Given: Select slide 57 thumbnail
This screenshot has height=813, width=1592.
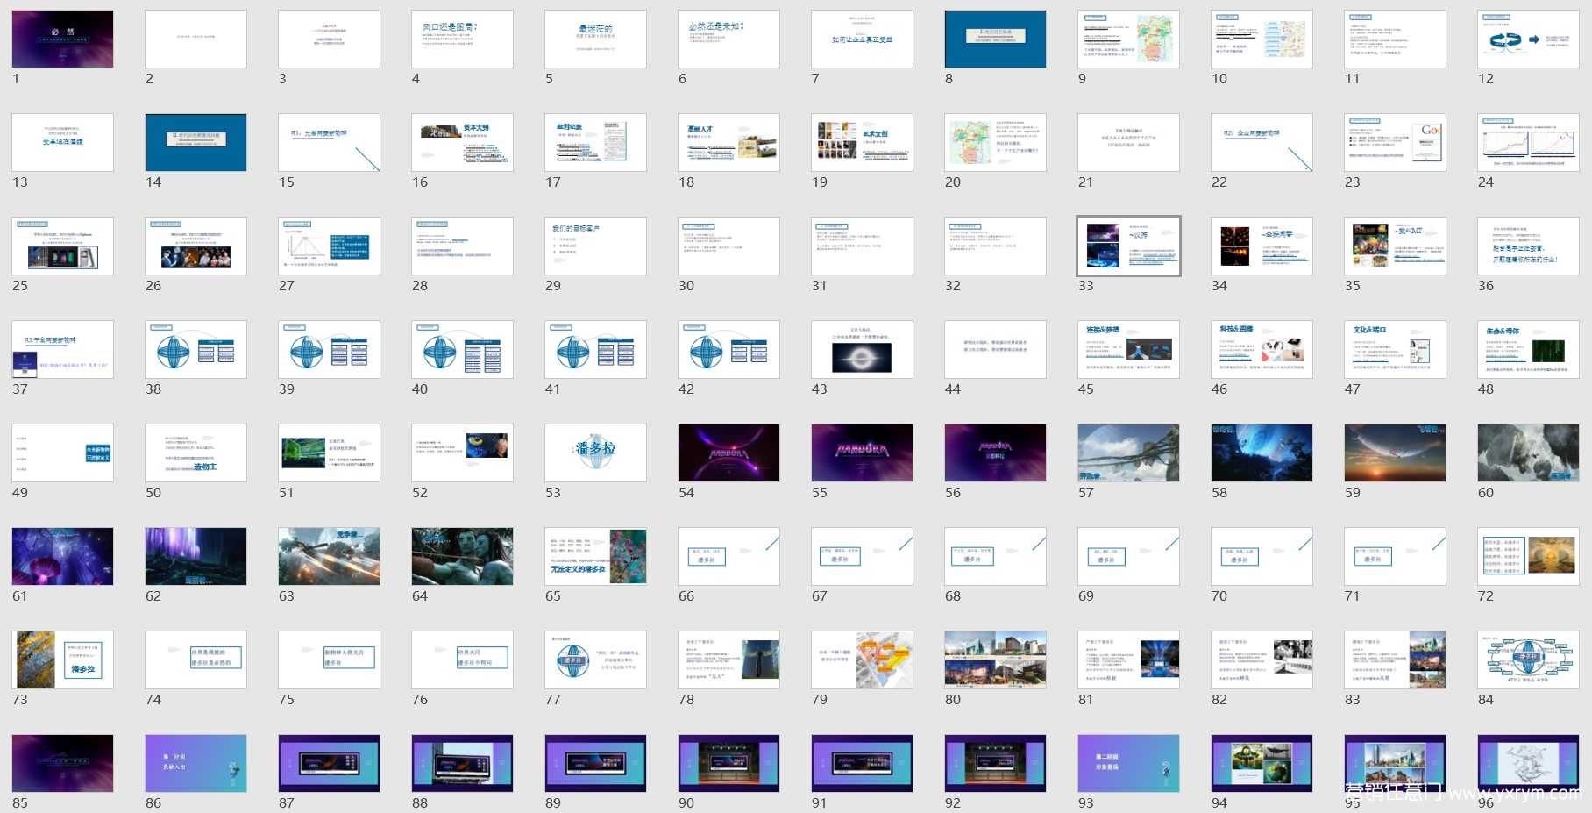Looking at the screenshot, I should point(1128,453).
